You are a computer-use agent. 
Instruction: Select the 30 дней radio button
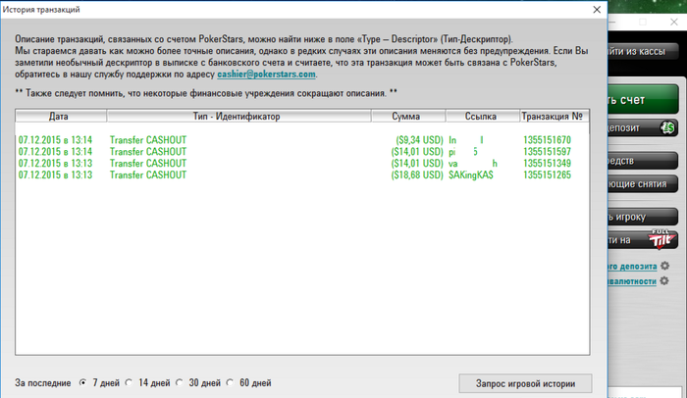pos(180,382)
